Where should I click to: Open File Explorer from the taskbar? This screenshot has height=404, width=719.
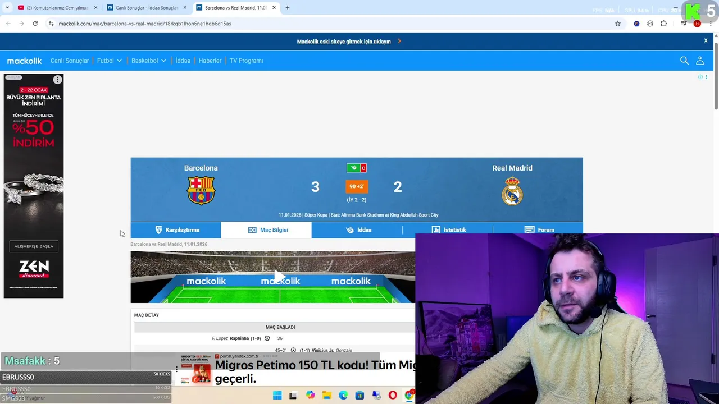tap(326, 396)
